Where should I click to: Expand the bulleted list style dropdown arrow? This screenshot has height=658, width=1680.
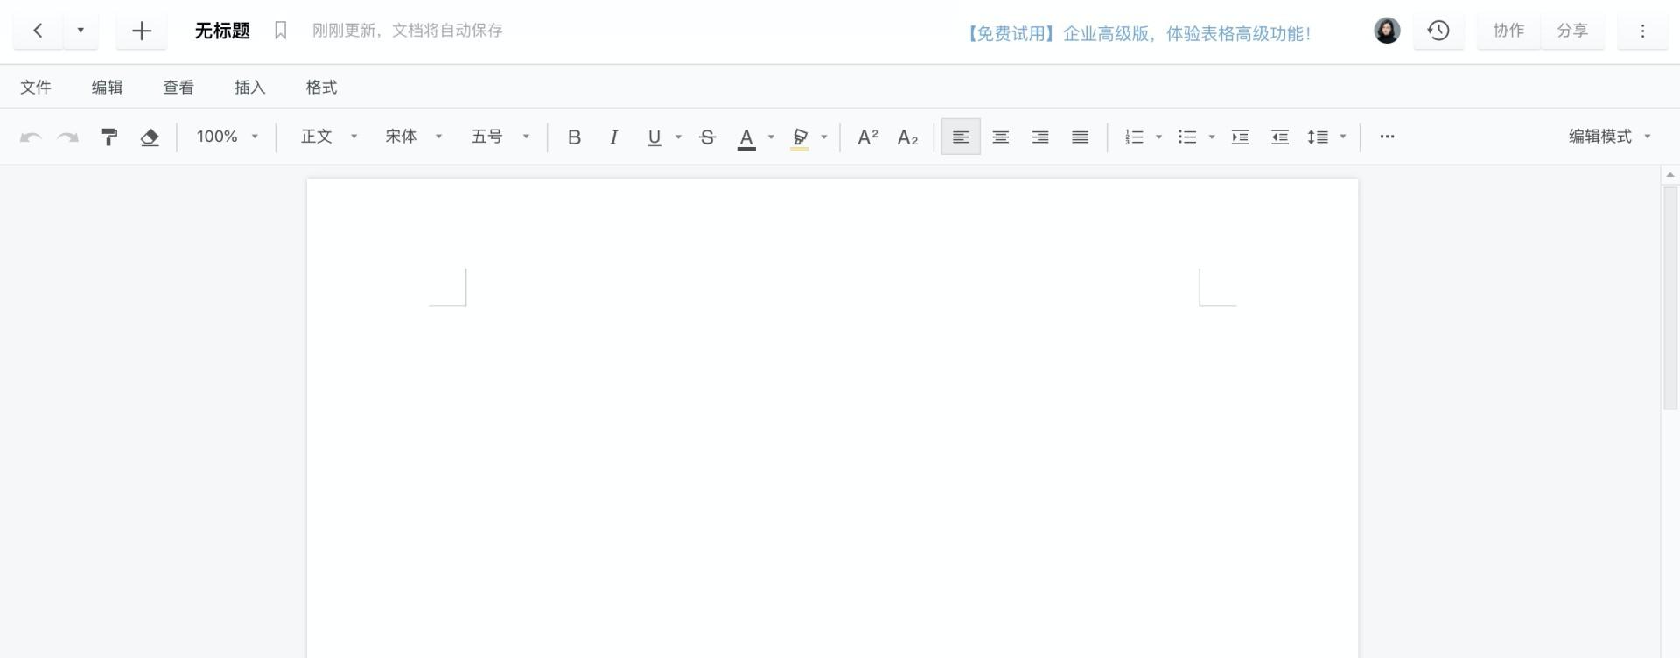[1212, 136]
